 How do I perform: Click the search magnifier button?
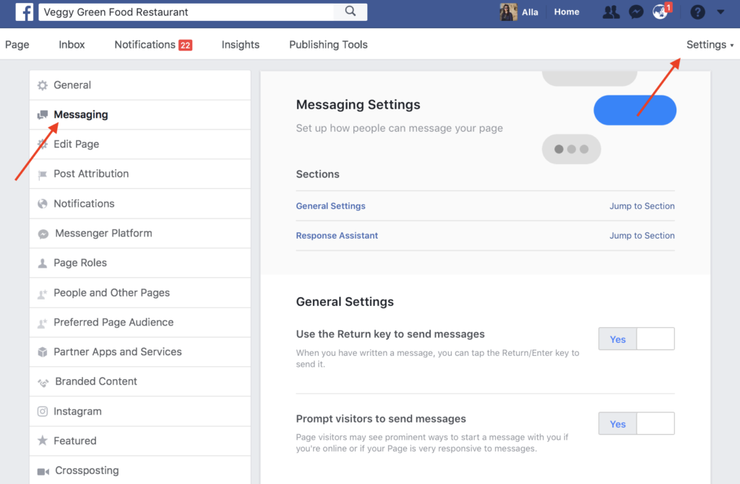click(350, 12)
